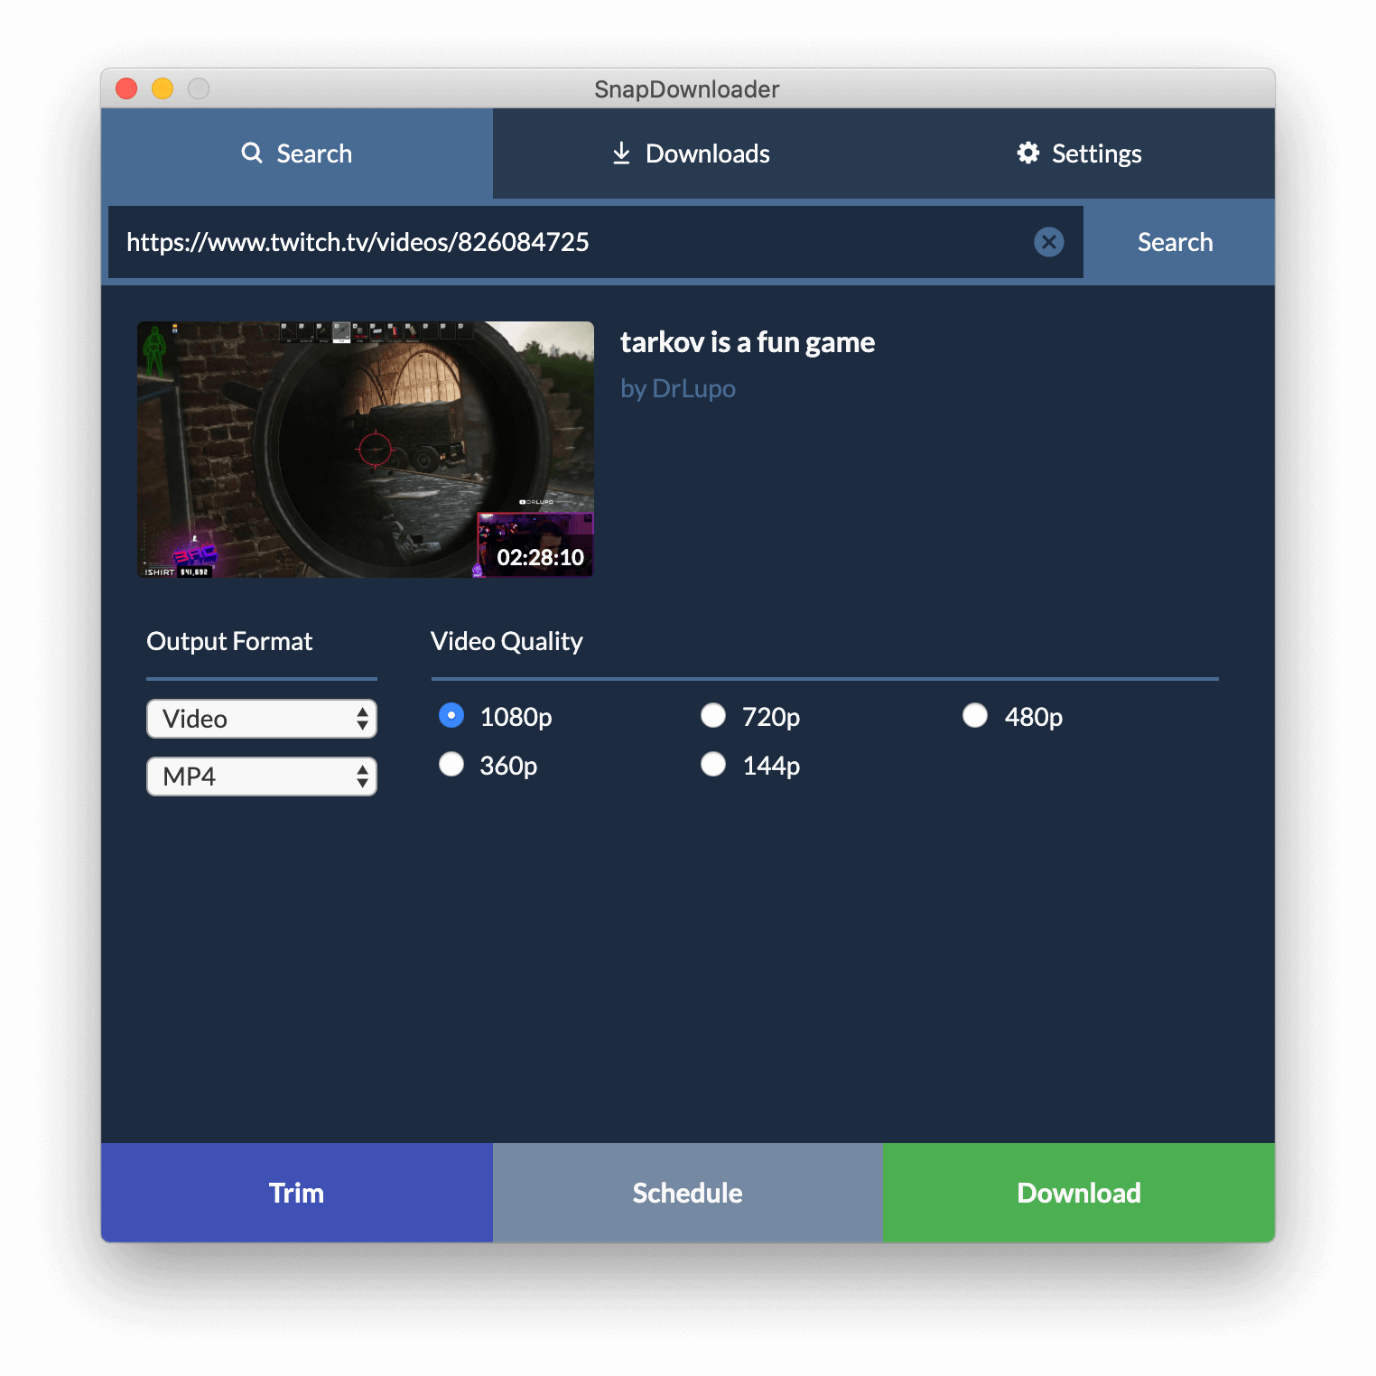Close the SnapDownloader window with red button
Image resolution: width=1376 pixels, height=1376 pixels.
tap(126, 88)
